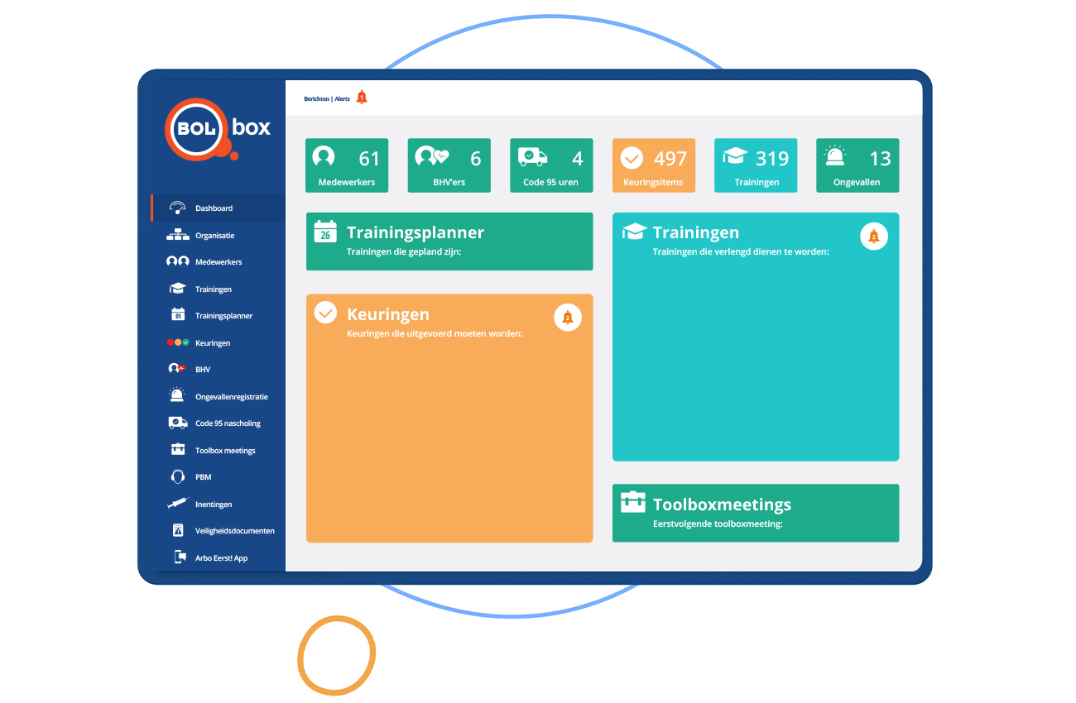
Task: Click the Ongevallenregistratie siren icon
Action: click(x=176, y=395)
